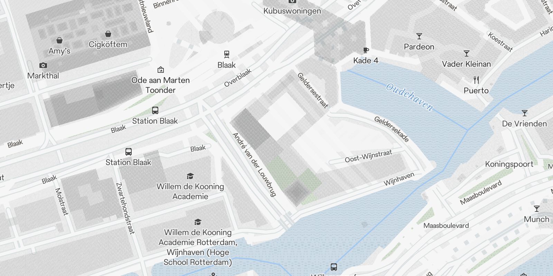Select the Pardeon cocktail glass icon
Image resolution: width=553 pixels, height=276 pixels.
click(x=419, y=36)
